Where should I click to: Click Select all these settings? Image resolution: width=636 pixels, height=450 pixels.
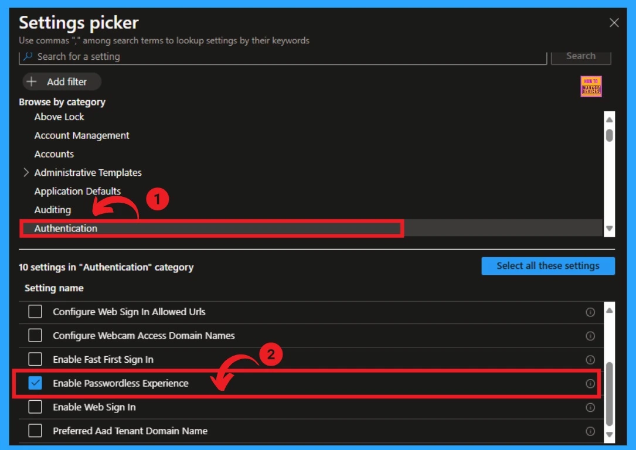point(547,265)
